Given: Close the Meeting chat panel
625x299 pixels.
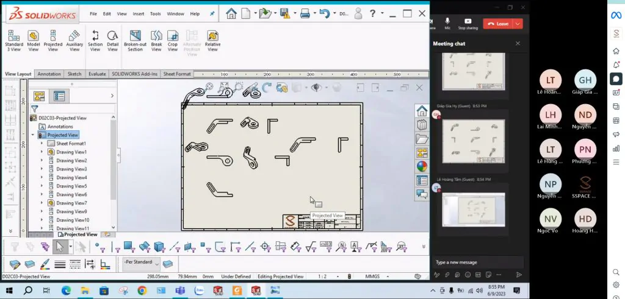Looking at the screenshot, I should click(518, 43).
